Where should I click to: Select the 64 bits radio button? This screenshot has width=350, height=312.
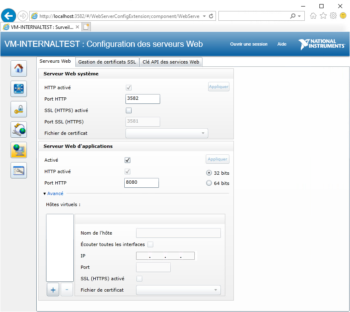pyautogui.click(x=209, y=183)
